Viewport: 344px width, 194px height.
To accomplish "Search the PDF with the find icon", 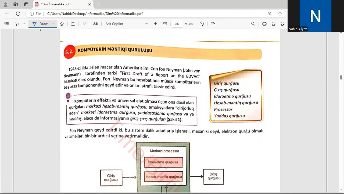I will tap(253, 24).
